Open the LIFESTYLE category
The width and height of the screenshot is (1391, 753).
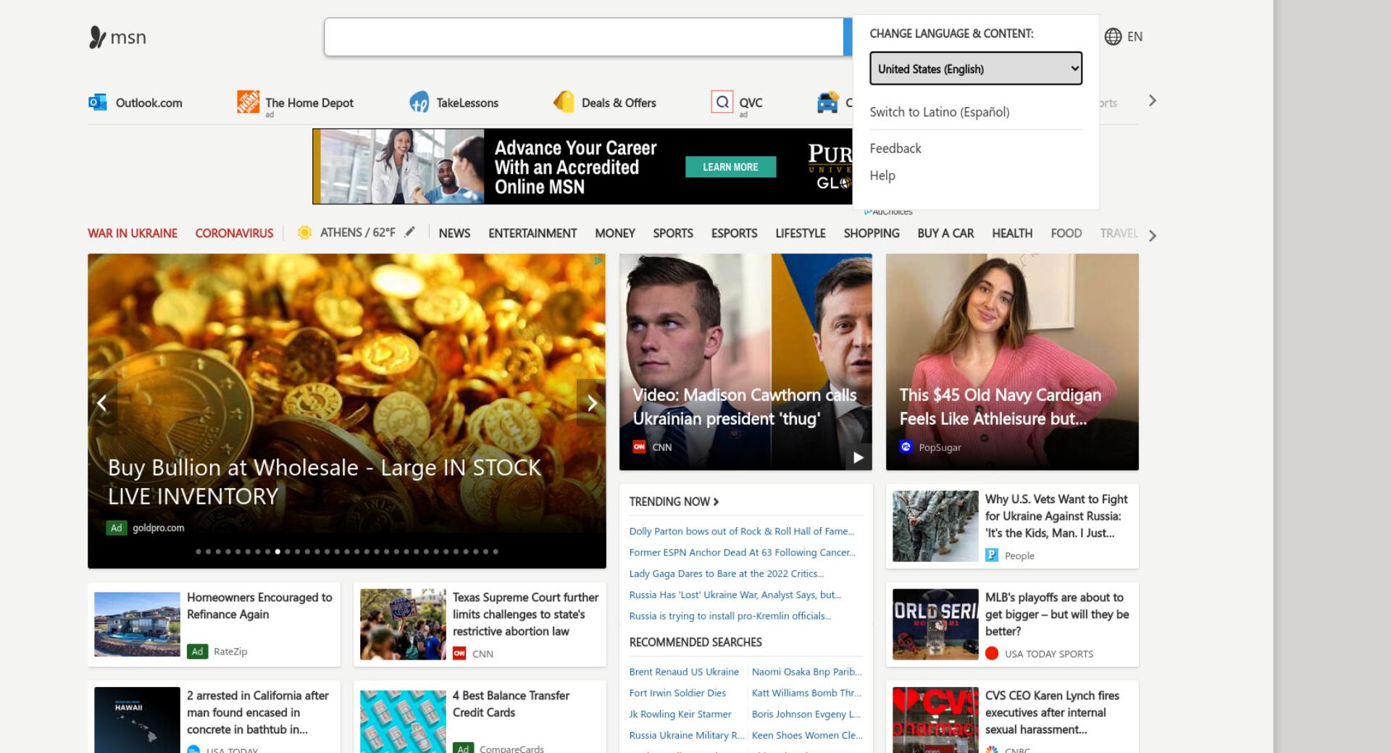[x=801, y=233]
